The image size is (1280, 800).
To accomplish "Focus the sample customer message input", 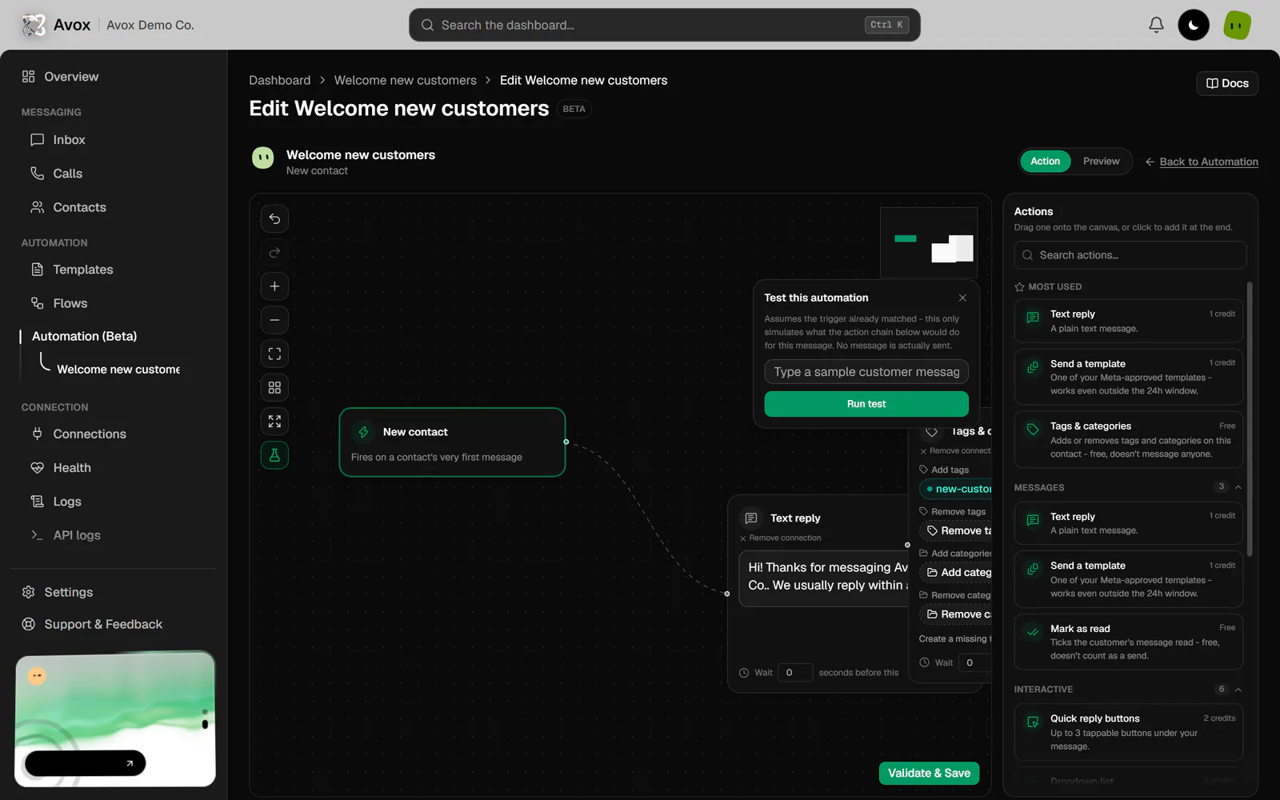I will coord(866,372).
